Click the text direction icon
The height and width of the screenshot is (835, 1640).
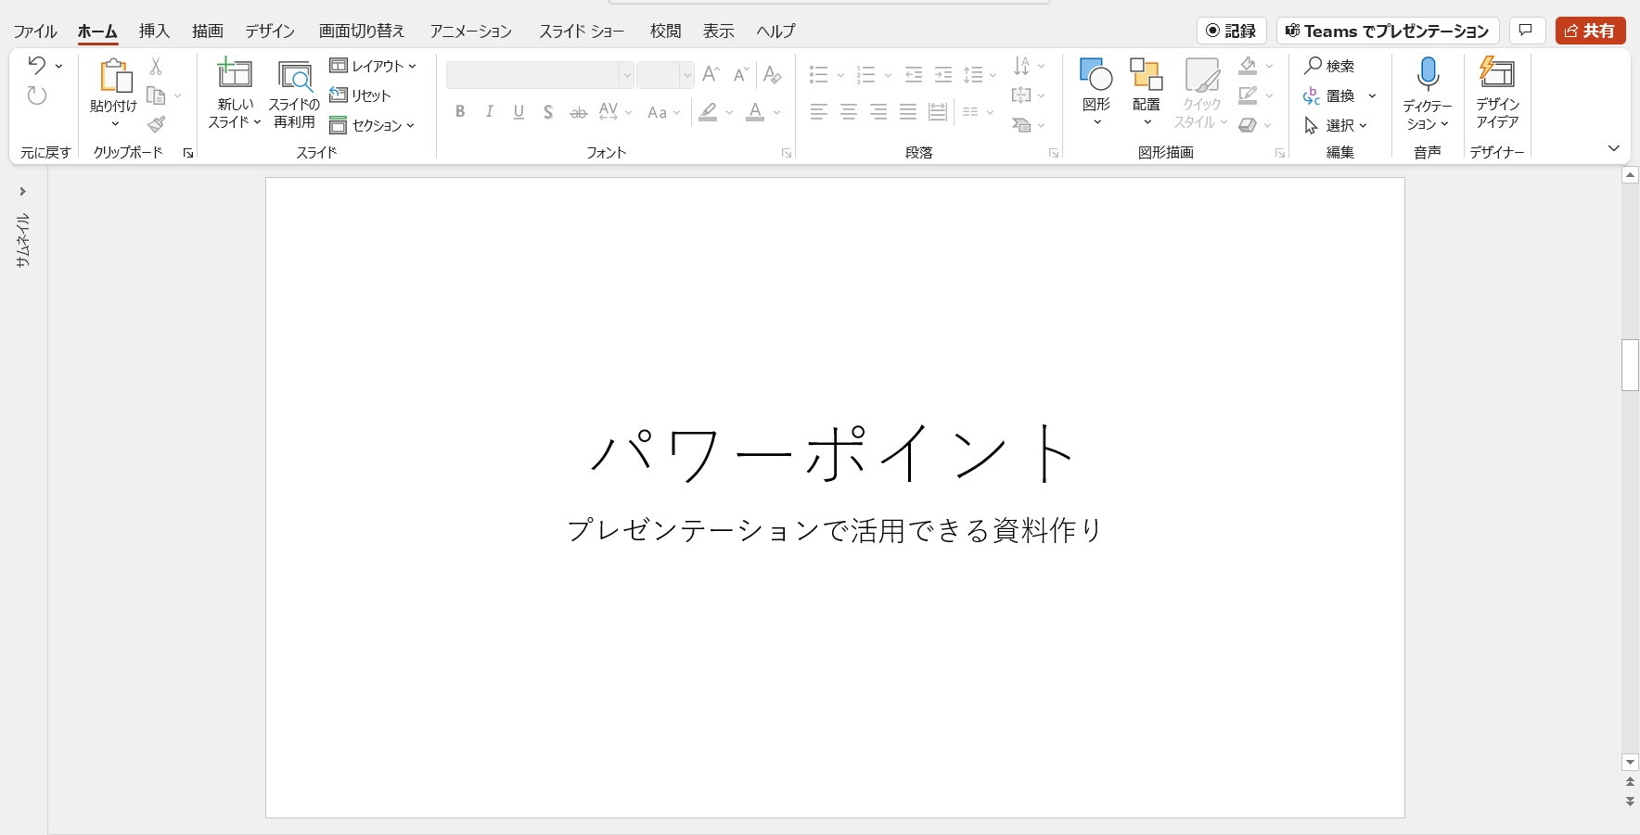pos(1021,66)
